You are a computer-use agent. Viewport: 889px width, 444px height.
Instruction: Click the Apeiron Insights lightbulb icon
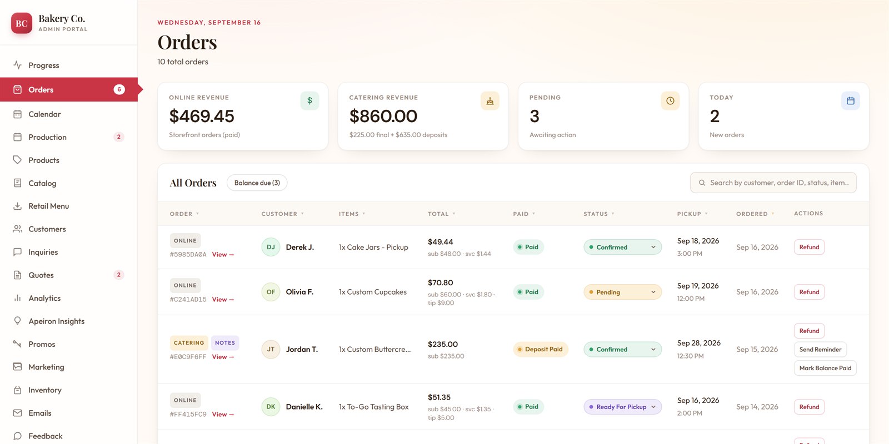(18, 321)
